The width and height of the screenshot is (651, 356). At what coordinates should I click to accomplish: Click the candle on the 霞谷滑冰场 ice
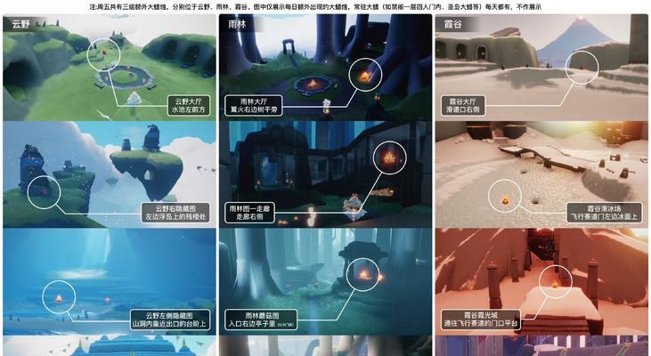click(505, 201)
